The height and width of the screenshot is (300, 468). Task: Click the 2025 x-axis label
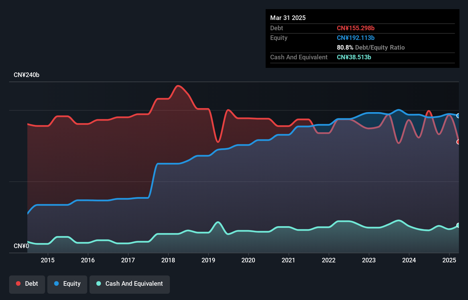449,260
